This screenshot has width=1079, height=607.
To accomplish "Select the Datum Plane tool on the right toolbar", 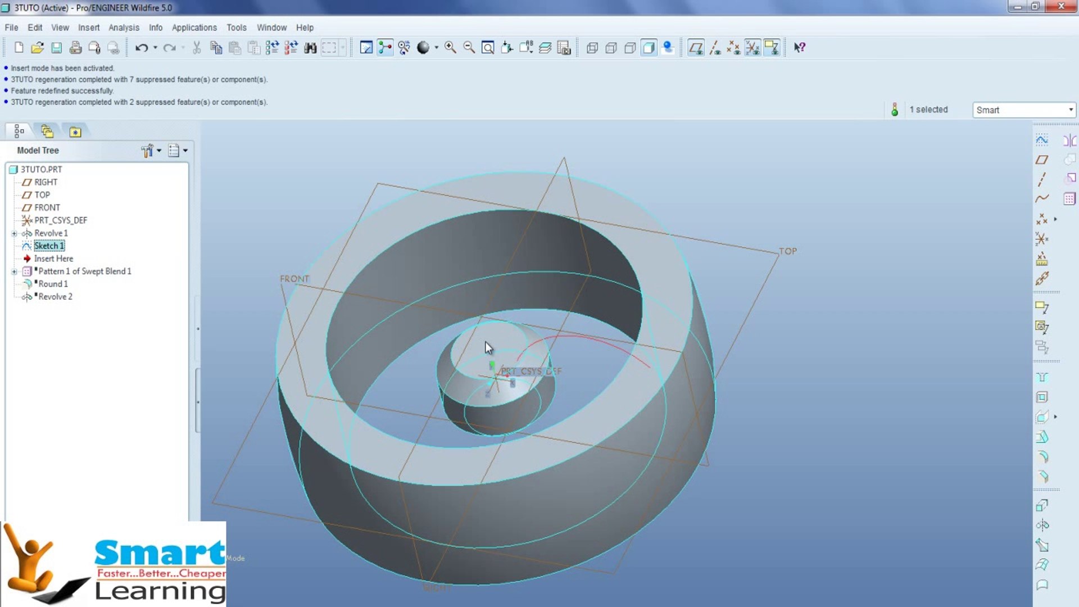I will tap(1041, 160).
